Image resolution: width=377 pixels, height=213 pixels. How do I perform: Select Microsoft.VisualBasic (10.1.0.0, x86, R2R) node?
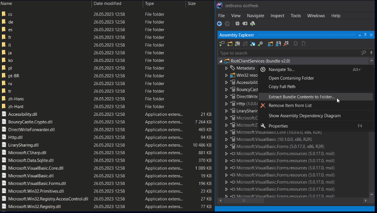pos(274,139)
